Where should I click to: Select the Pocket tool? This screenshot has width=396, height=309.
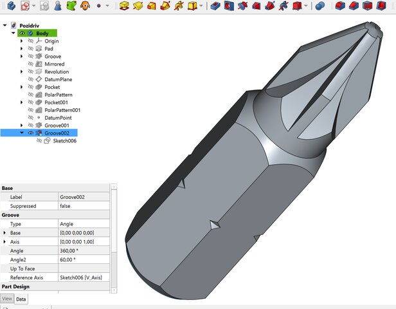point(215,6)
